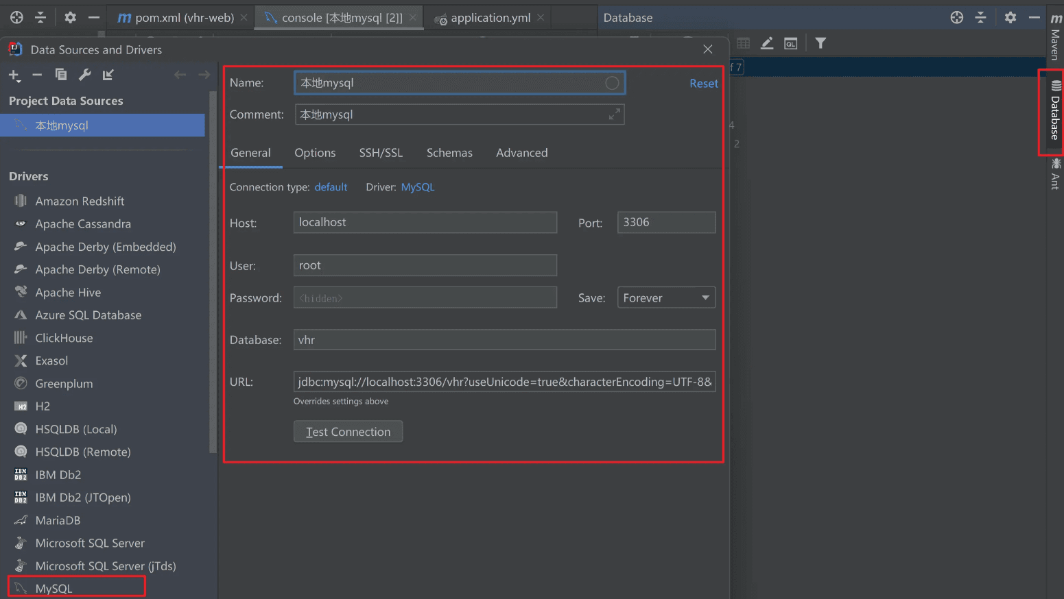Image resolution: width=1064 pixels, height=599 pixels.
Task: Select Azure SQL Database driver
Action: coord(88,315)
